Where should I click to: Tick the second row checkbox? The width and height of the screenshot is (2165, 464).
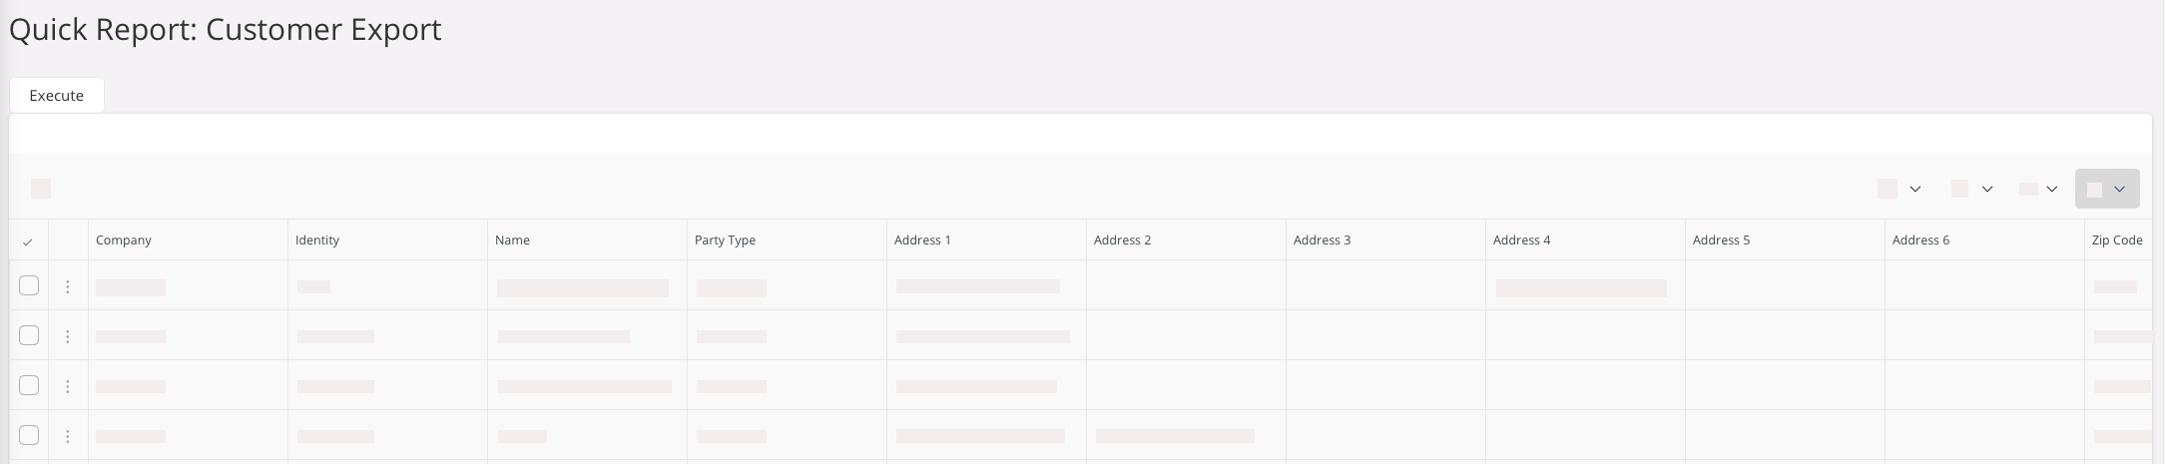click(x=29, y=336)
